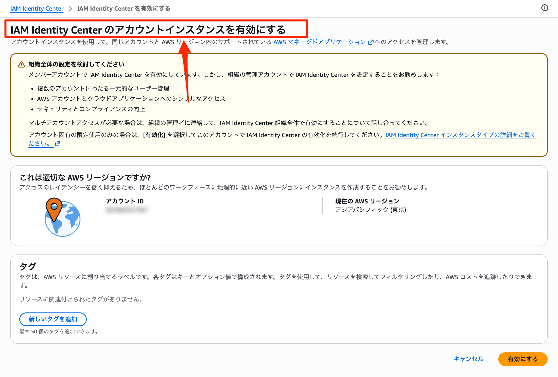Image resolution: width=558 pixels, height=377 pixels.
Task: Click the 有効にする button
Action: click(x=523, y=359)
